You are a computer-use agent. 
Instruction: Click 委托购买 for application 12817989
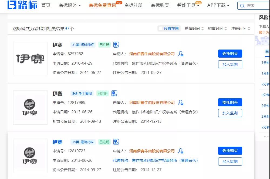pyautogui.click(x=230, y=102)
